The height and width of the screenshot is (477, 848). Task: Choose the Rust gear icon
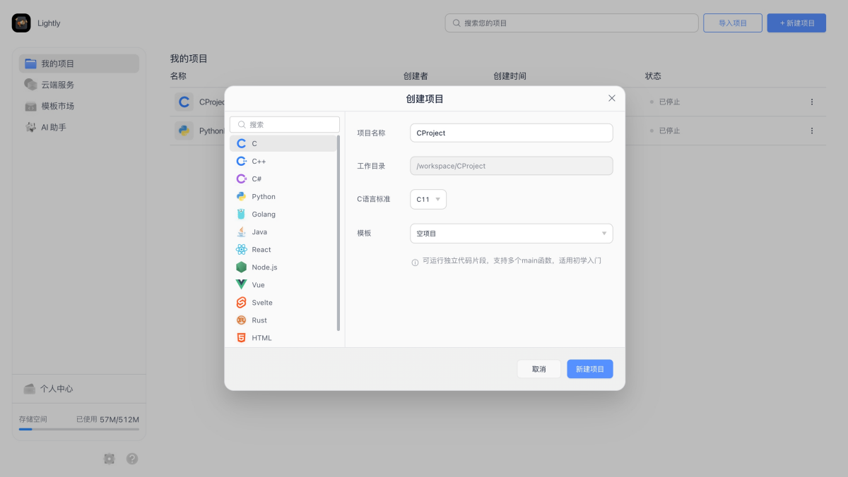(x=242, y=320)
